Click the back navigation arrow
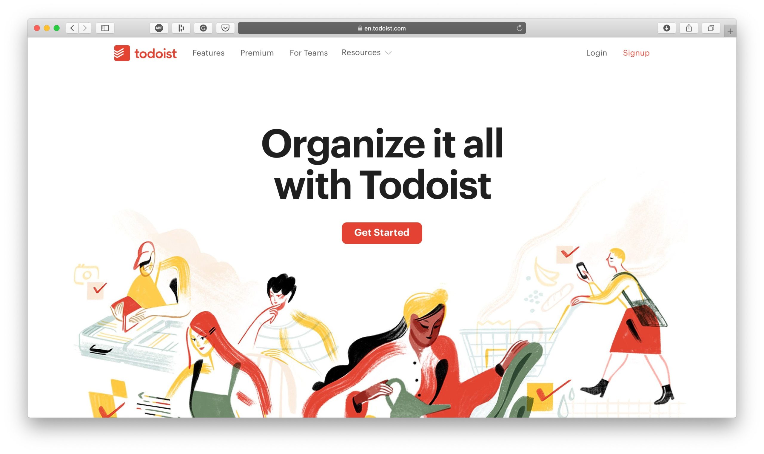The height and width of the screenshot is (454, 764). click(73, 28)
